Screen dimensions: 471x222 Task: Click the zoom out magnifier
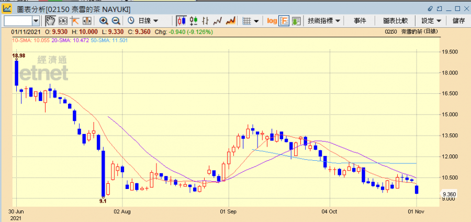click(x=116, y=21)
